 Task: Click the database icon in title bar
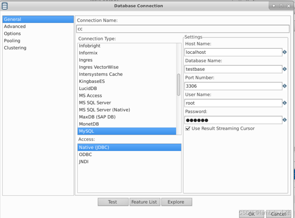click(x=5, y=6)
